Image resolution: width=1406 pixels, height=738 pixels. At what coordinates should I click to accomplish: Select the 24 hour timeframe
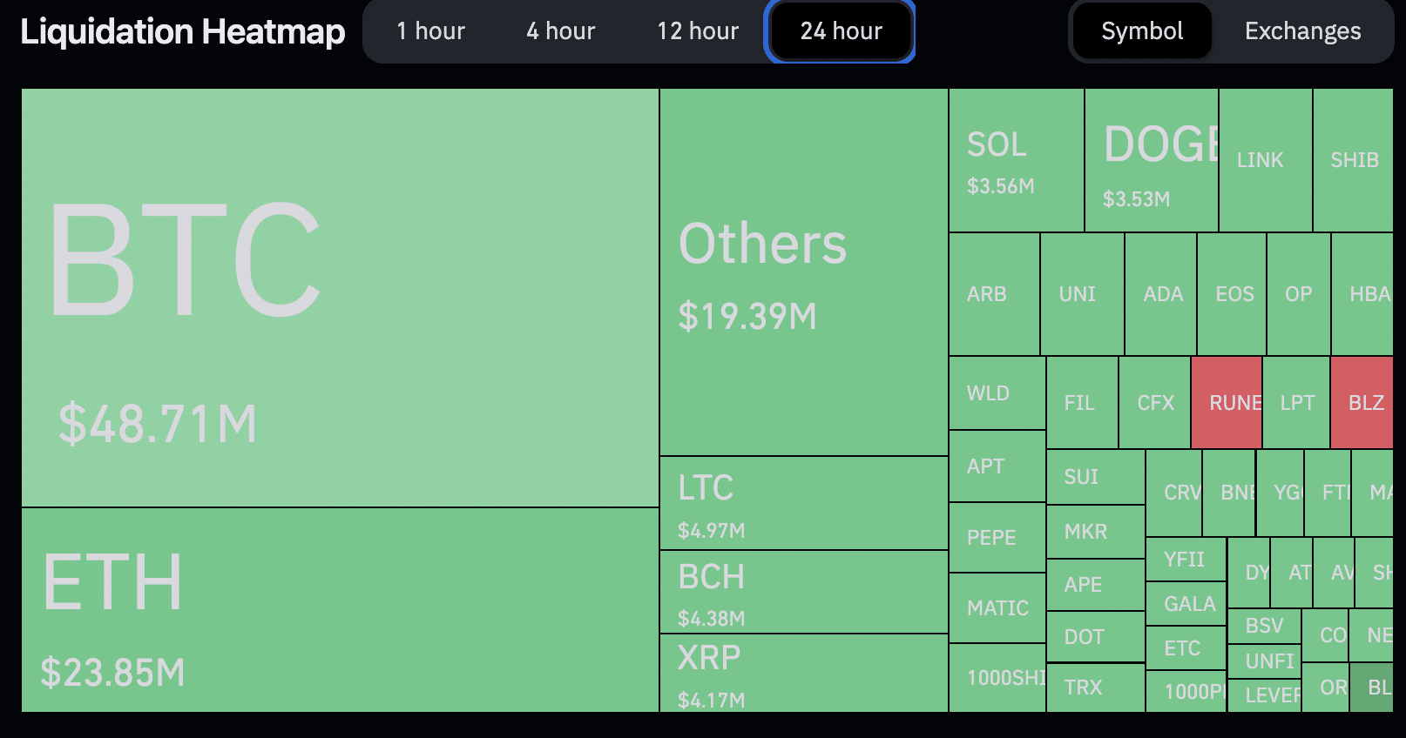coord(841,31)
